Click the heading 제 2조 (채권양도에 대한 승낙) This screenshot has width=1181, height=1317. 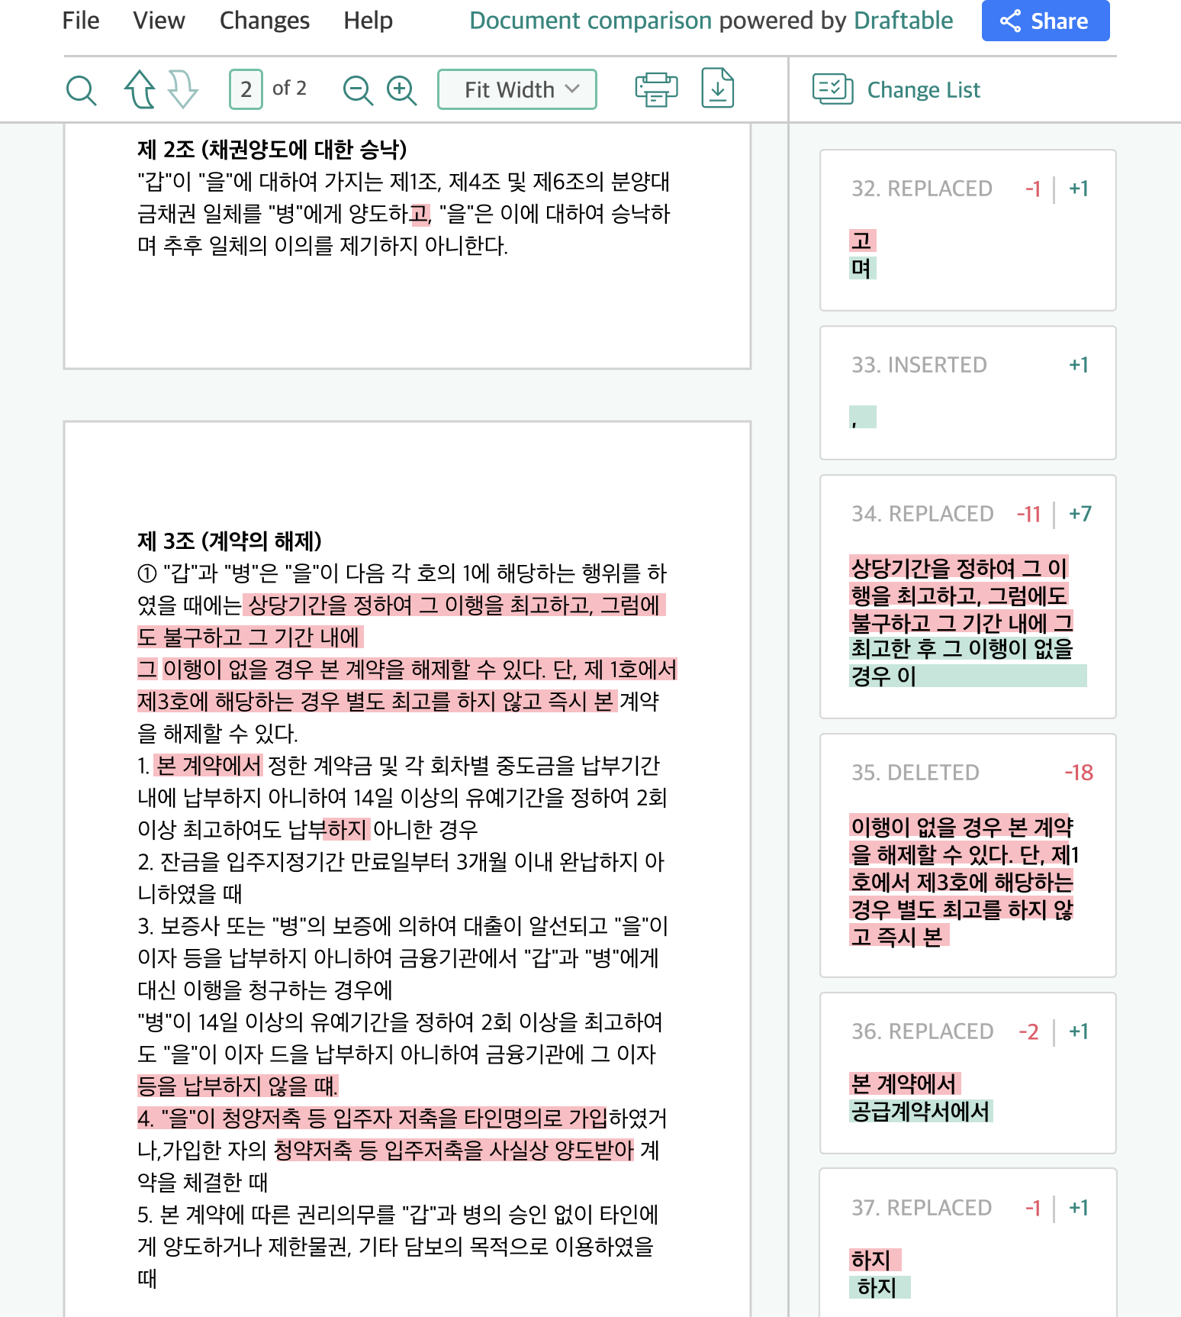pos(272,149)
